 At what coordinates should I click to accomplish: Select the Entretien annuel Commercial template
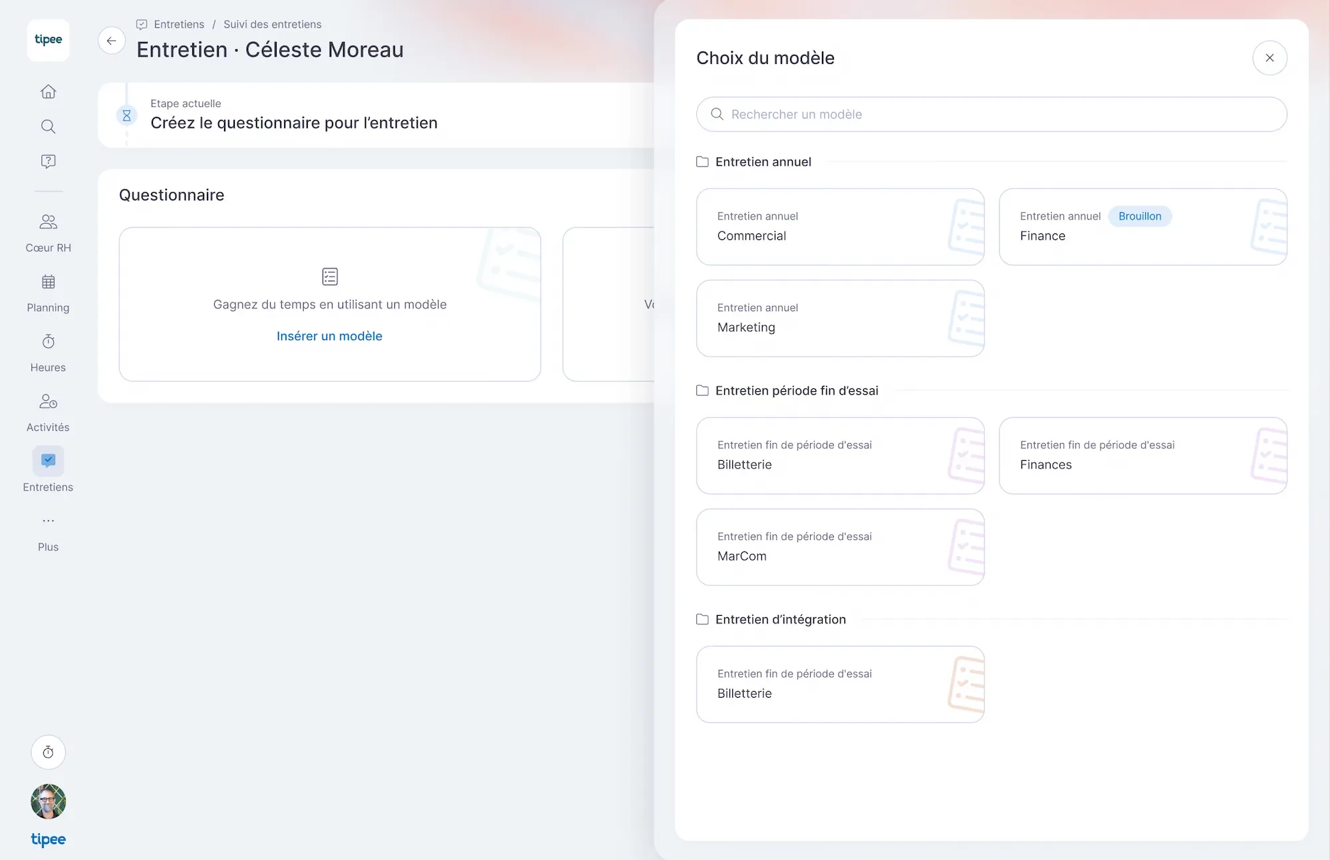[840, 227]
